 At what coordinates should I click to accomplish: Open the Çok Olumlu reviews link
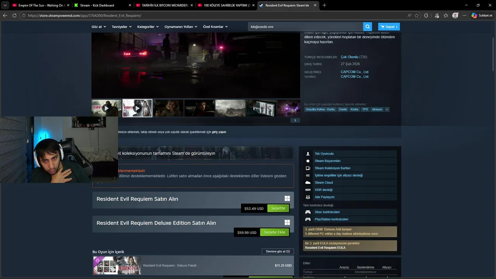(350, 57)
